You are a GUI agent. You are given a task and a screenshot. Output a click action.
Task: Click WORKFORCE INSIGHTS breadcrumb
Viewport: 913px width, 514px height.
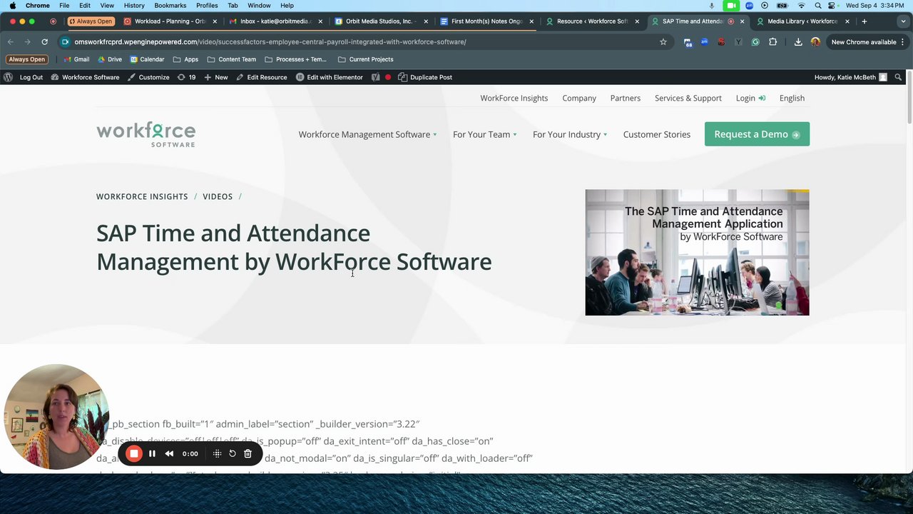[x=142, y=196]
